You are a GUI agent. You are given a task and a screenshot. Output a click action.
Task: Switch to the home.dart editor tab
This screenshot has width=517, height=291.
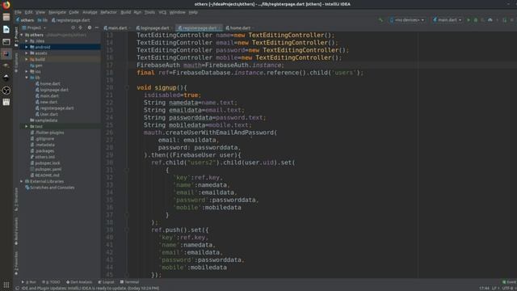(x=239, y=28)
